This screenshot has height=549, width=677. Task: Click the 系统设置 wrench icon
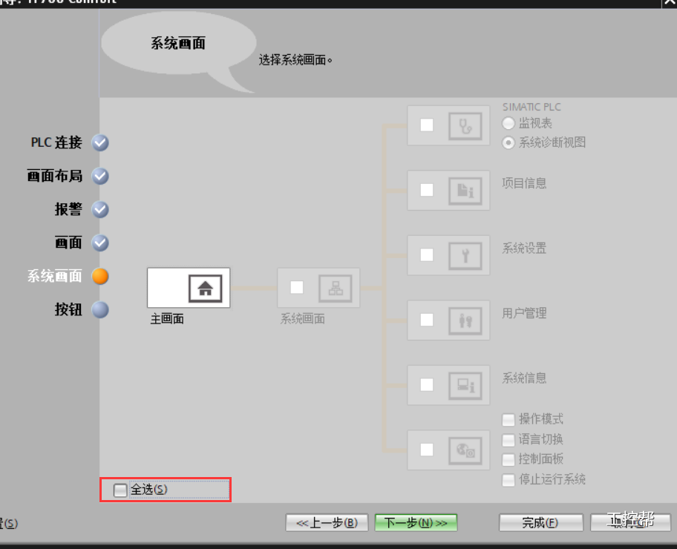[x=465, y=255]
